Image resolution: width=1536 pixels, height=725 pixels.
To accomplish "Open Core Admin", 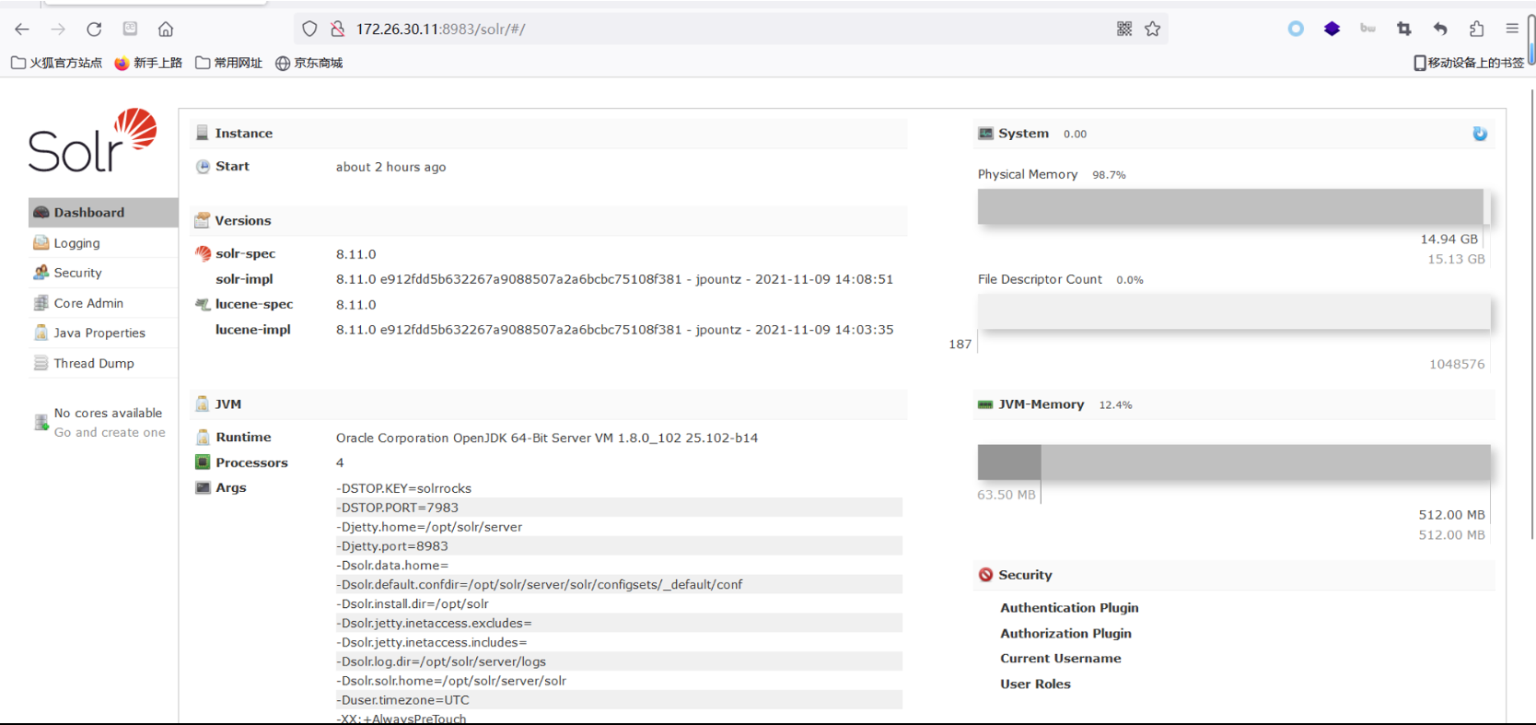I will pyautogui.click(x=103, y=303).
